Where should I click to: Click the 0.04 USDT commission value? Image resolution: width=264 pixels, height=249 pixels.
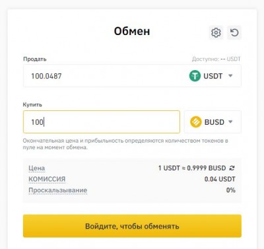click(x=220, y=179)
